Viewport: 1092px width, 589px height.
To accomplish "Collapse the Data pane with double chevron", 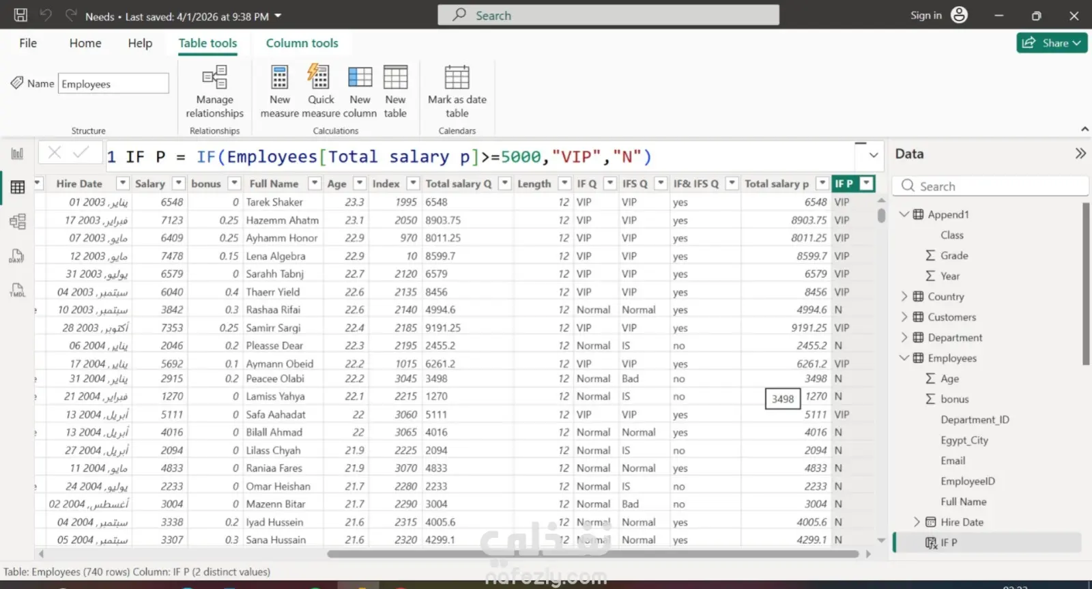I will click(1080, 154).
